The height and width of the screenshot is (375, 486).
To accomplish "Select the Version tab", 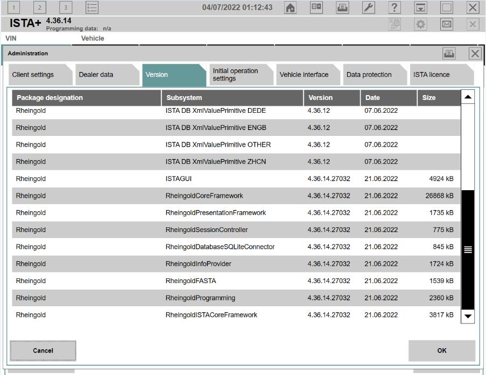I will (174, 75).
